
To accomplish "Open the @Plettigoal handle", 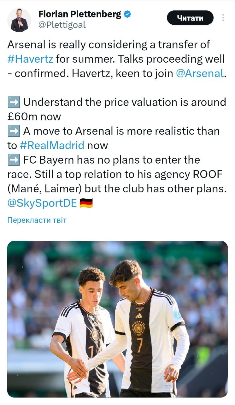I will click(62, 25).
